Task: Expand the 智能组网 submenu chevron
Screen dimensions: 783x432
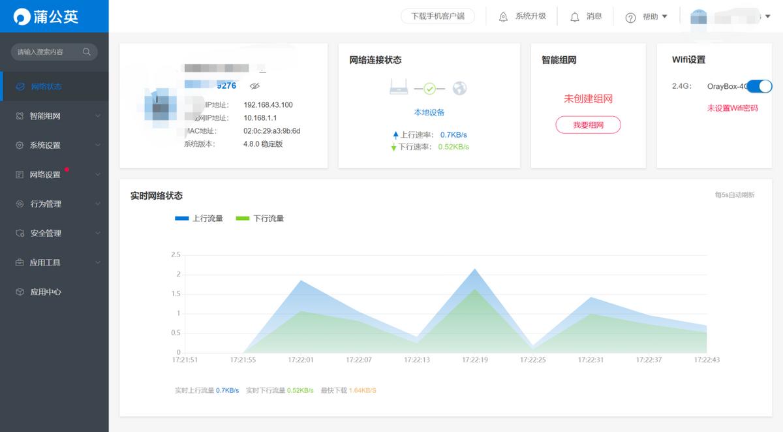Action: point(98,116)
